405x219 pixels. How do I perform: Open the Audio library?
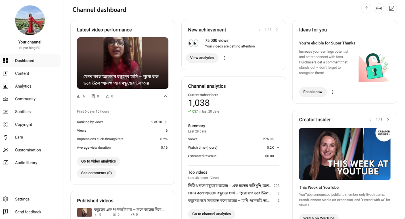tap(26, 163)
